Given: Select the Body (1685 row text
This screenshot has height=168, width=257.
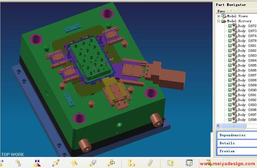Looking at the screenshot, I should (247, 65).
